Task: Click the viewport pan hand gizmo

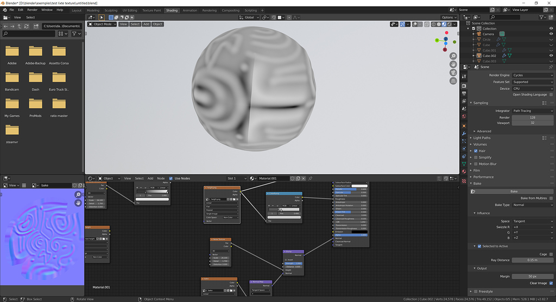Action: 453,64
